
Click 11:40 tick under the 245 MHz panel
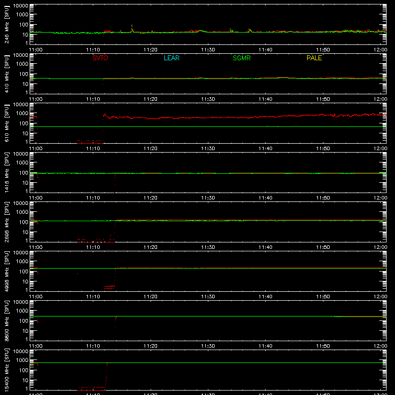(266, 50)
